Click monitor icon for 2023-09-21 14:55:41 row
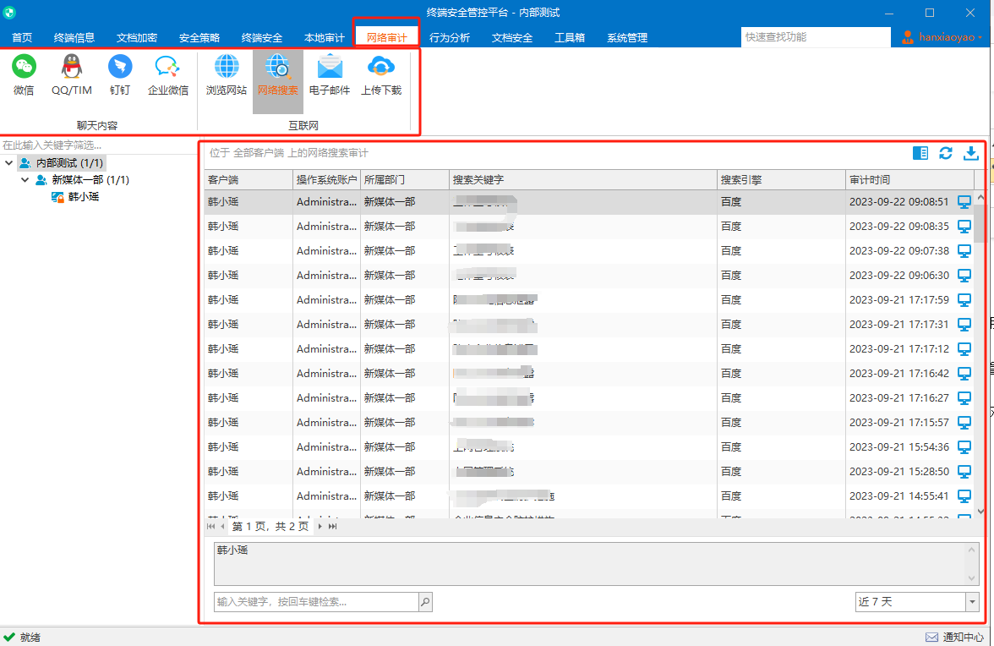 point(964,495)
